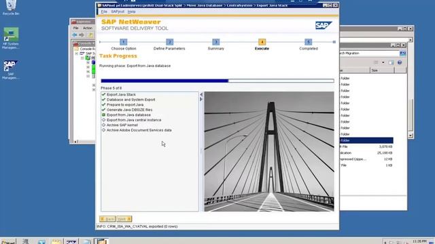Click green checkmark beside Export Java Stack

[103, 94]
